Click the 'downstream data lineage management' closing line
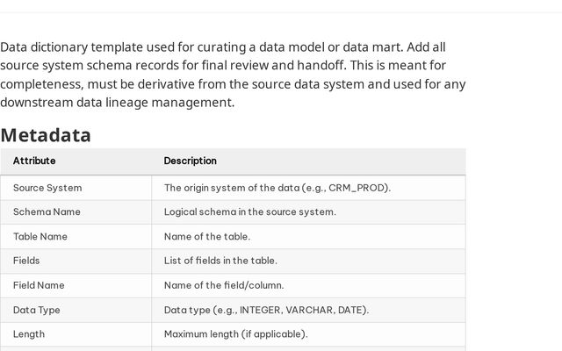Image resolution: width=562 pixels, height=351 pixels. tap(118, 103)
